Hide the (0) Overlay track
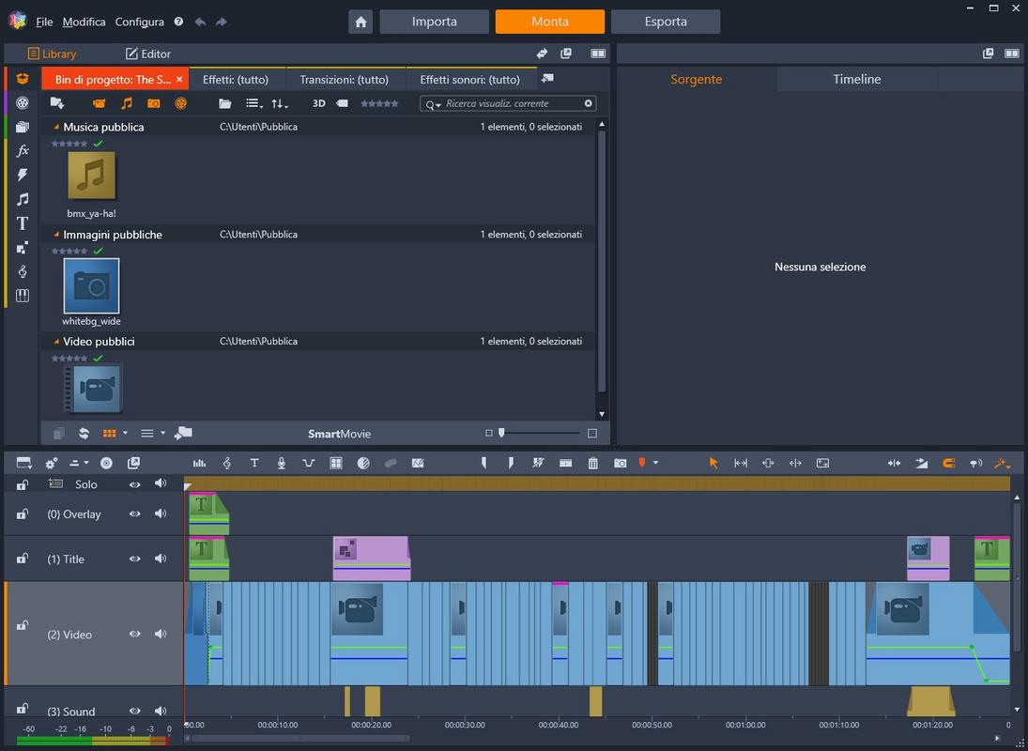 pos(134,513)
